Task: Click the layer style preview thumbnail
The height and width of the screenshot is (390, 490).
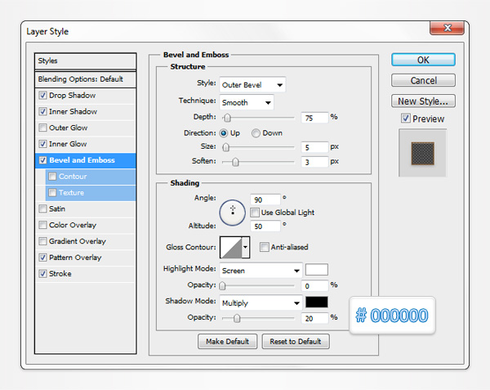Action: [x=423, y=153]
